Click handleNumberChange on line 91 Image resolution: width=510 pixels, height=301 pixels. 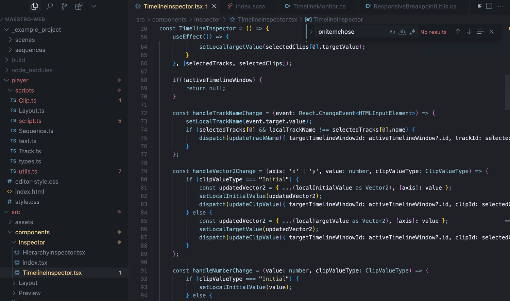coord(222,271)
